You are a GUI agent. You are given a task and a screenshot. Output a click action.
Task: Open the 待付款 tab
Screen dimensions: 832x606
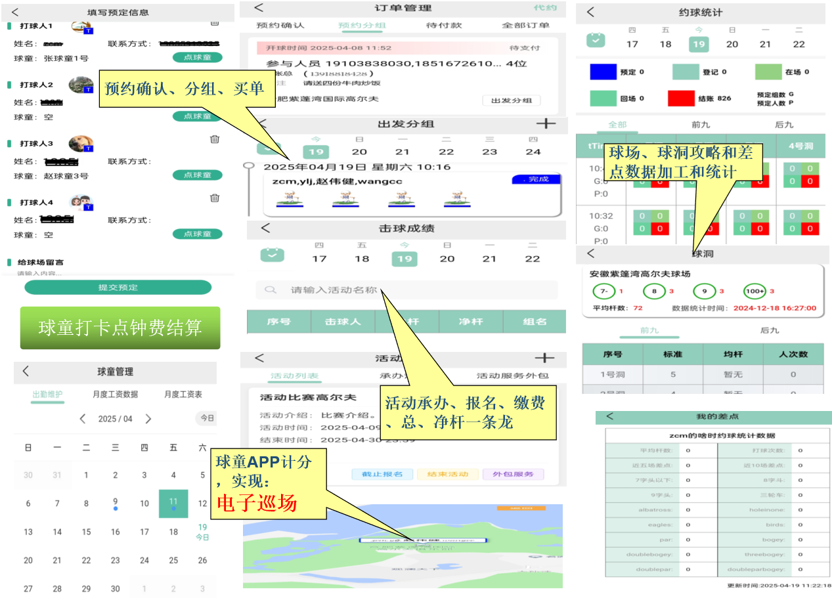(444, 25)
